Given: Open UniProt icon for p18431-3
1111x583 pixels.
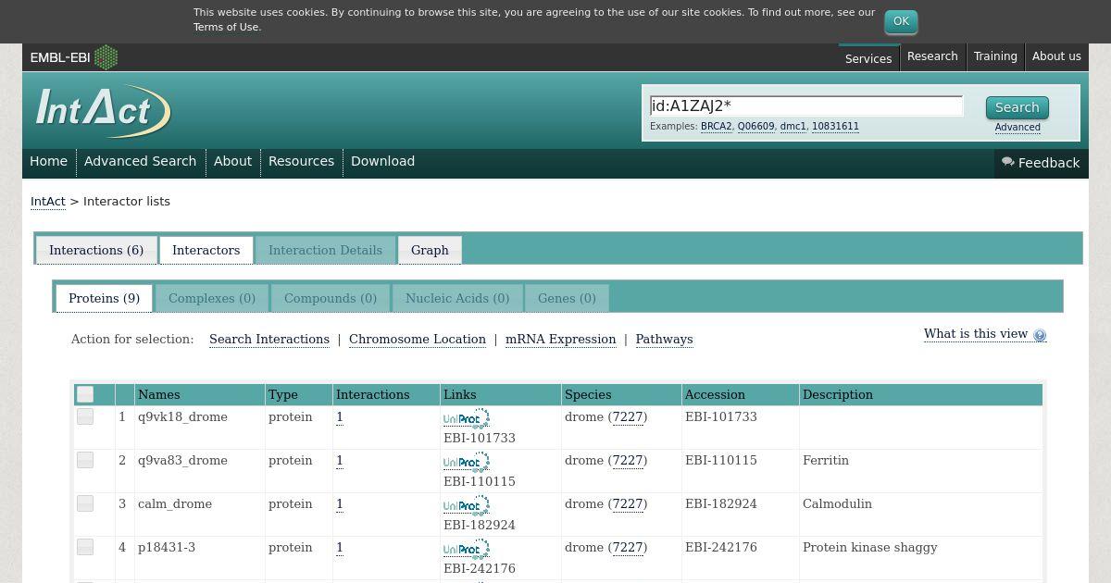Looking at the screenshot, I should (x=467, y=549).
